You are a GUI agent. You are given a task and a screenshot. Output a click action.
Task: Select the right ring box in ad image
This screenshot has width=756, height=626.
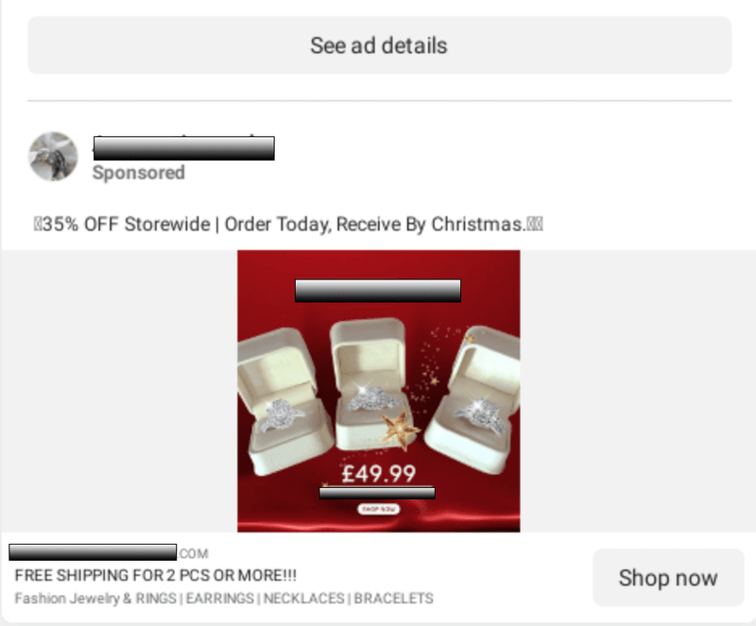pyautogui.click(x=475, y=399)
